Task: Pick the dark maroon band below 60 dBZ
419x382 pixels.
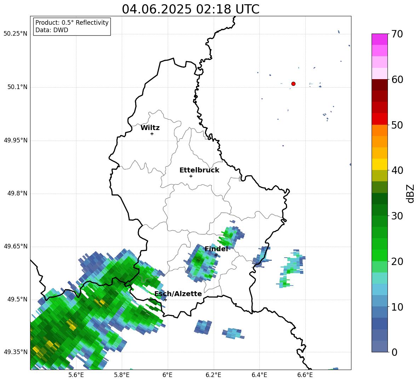Action: [379, 84]
